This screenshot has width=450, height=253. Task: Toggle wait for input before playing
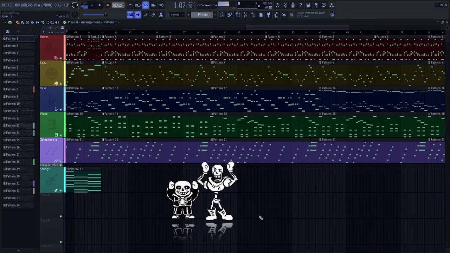[137, 5]
